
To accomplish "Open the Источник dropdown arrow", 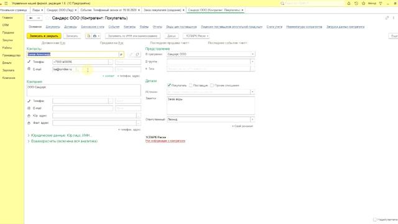I will 252,91.
